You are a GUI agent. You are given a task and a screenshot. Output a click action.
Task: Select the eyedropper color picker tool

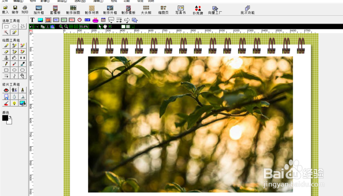22,64
